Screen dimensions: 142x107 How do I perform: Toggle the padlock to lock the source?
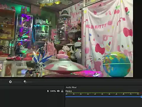[x=62, y=91]
